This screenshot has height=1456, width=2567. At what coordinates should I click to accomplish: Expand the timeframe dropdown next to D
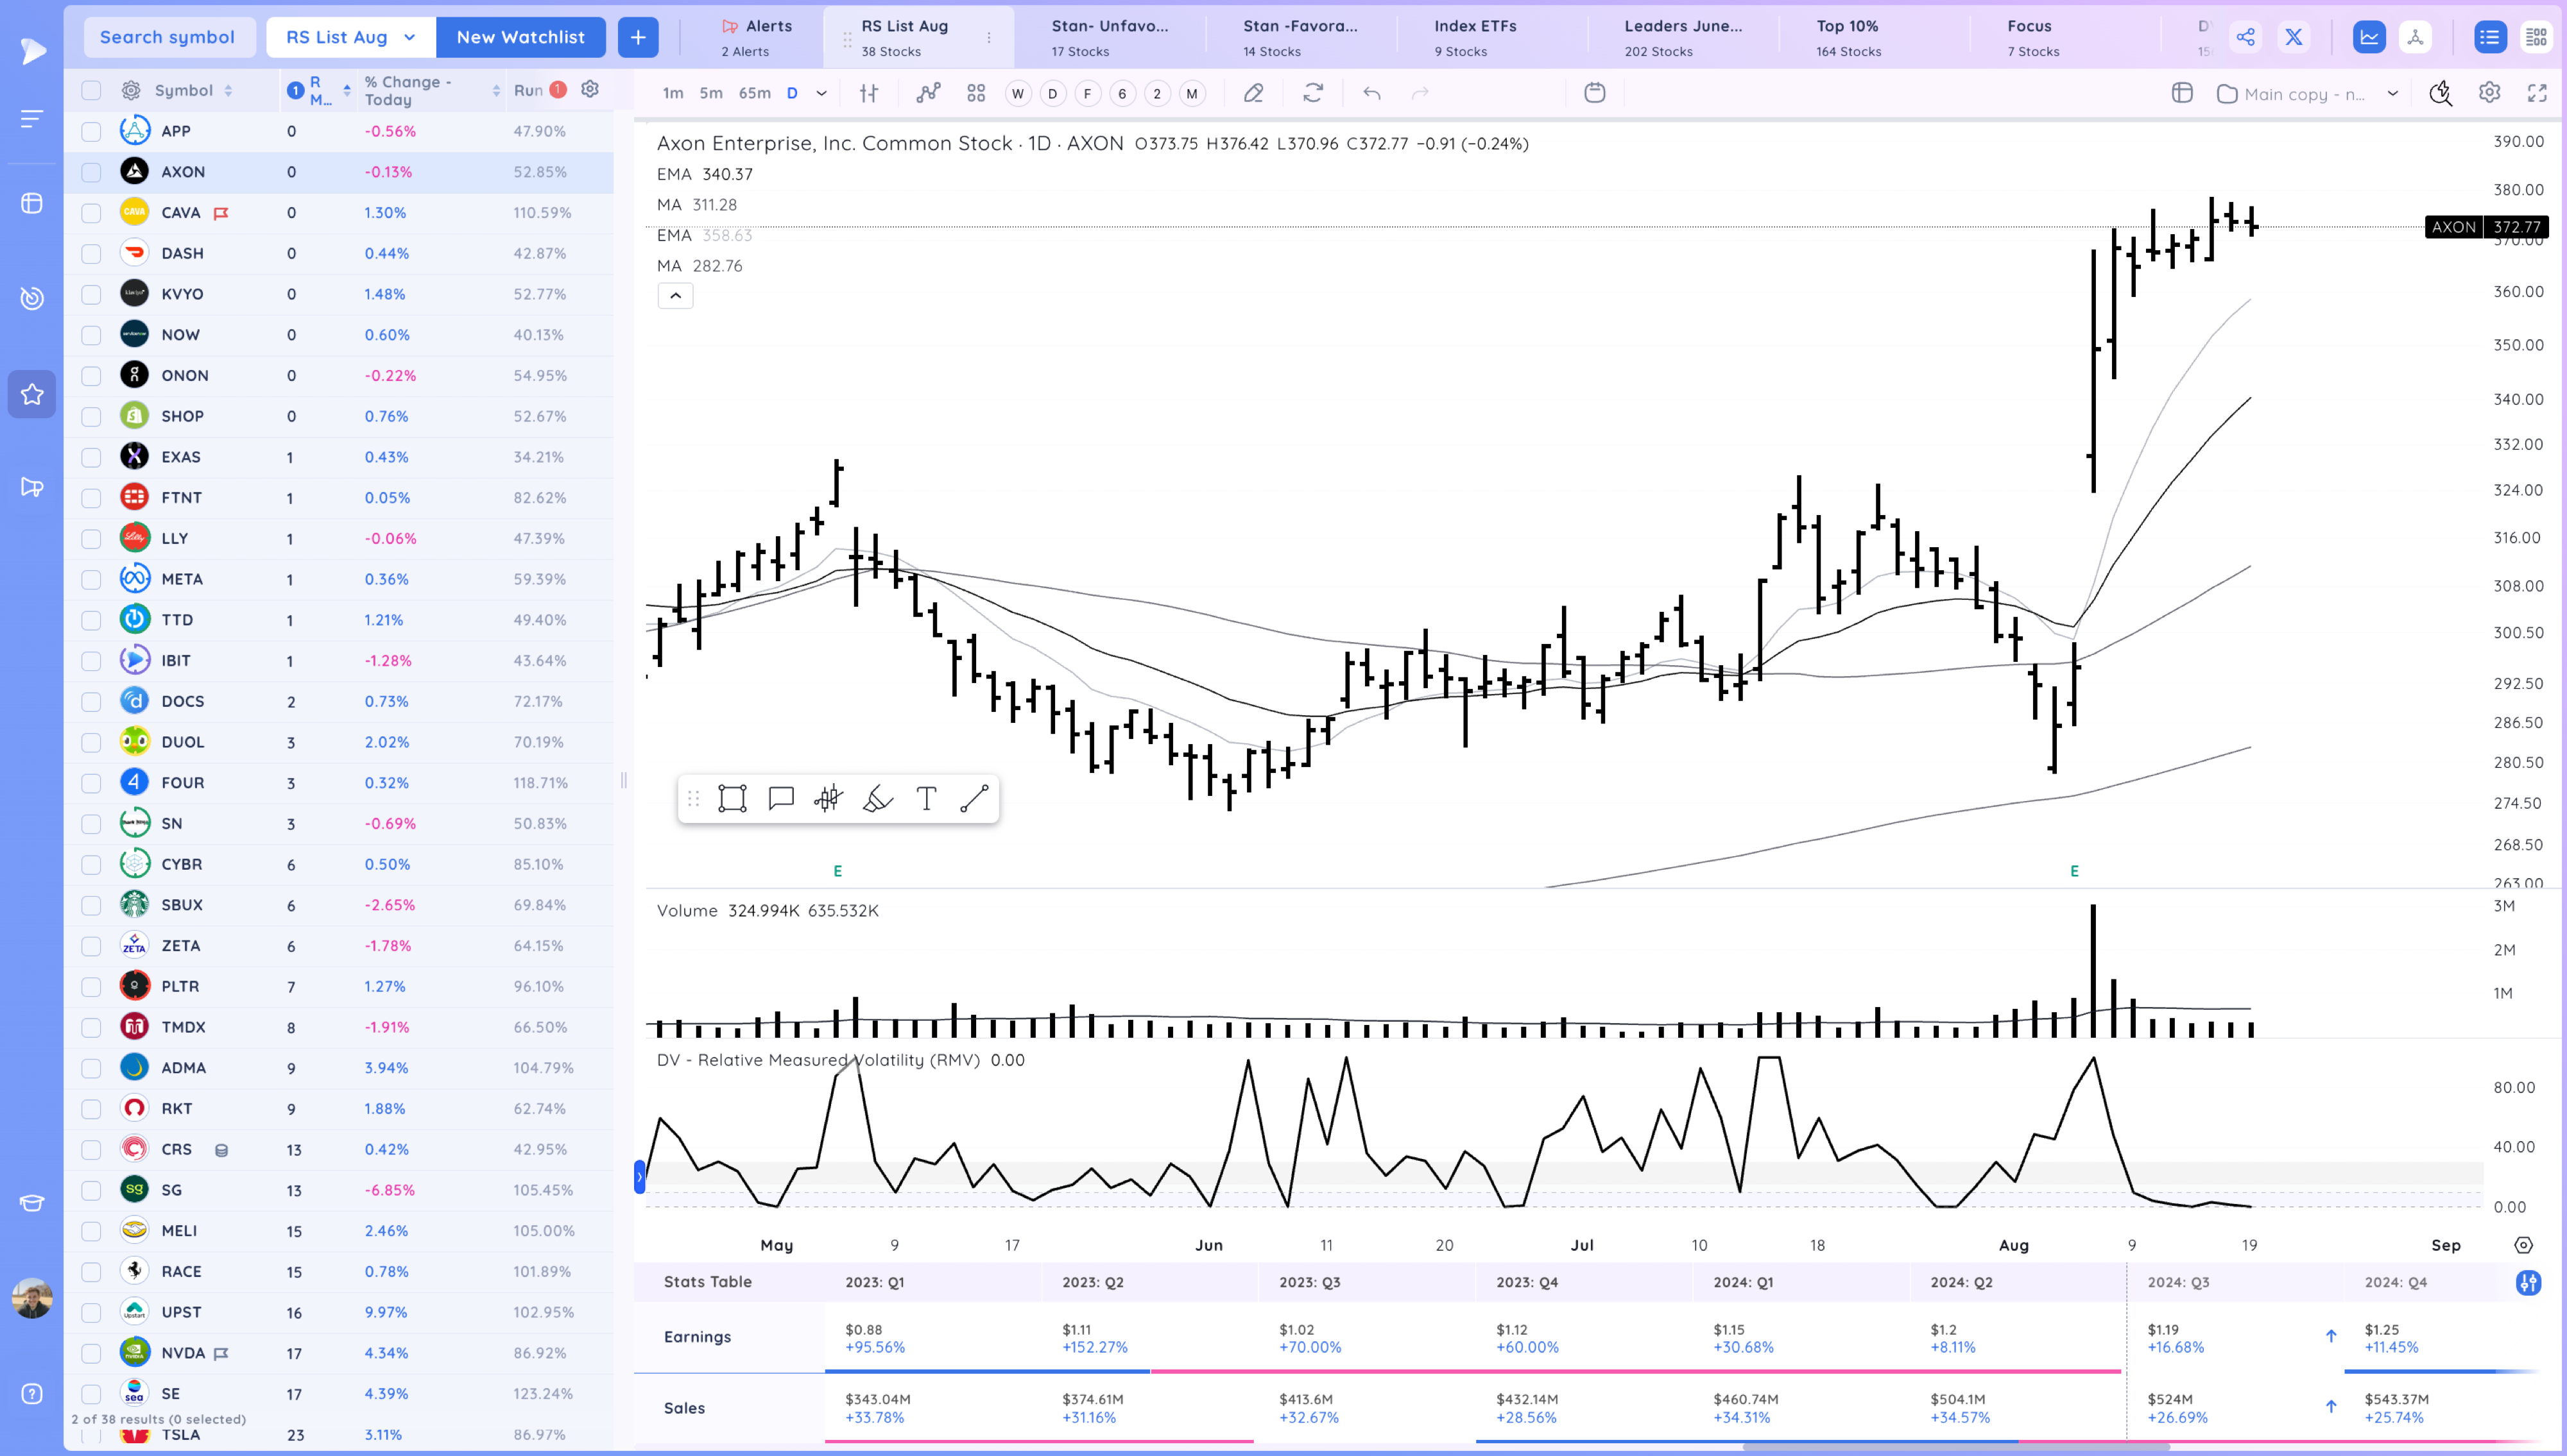click(x=820, y=93)
